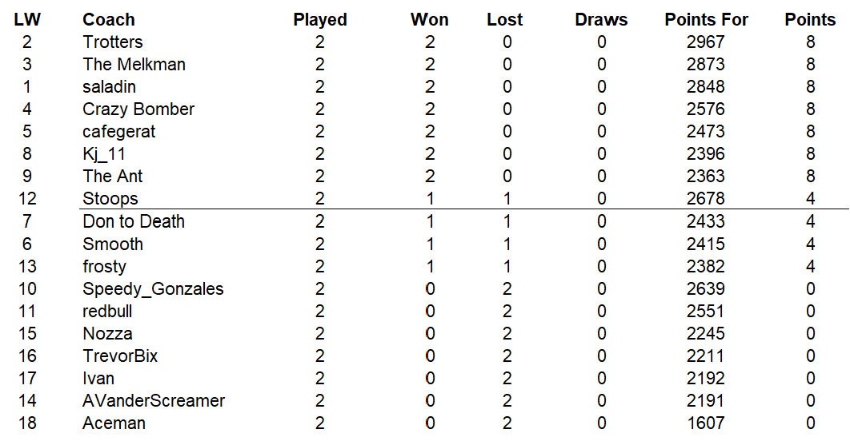Click the Stoops coach entry
Viewport: 850px width, 441px height.
tap(110, 199)
